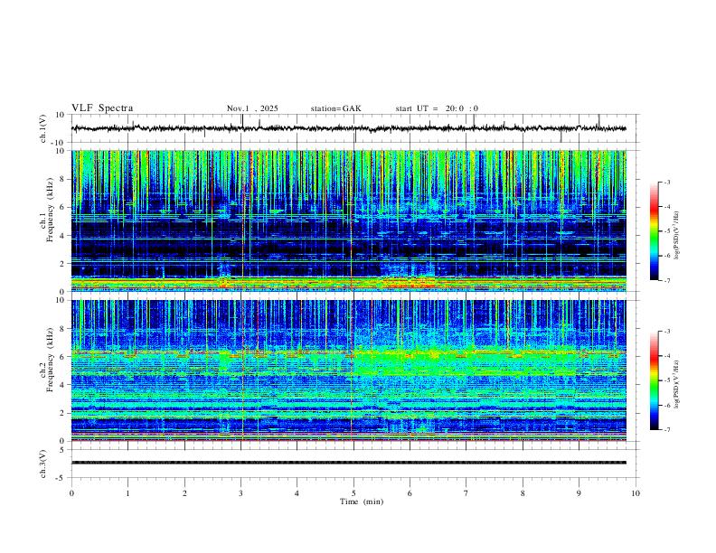Click time axis tick label "1"
The image size is (716, 553).
point(127,493)
